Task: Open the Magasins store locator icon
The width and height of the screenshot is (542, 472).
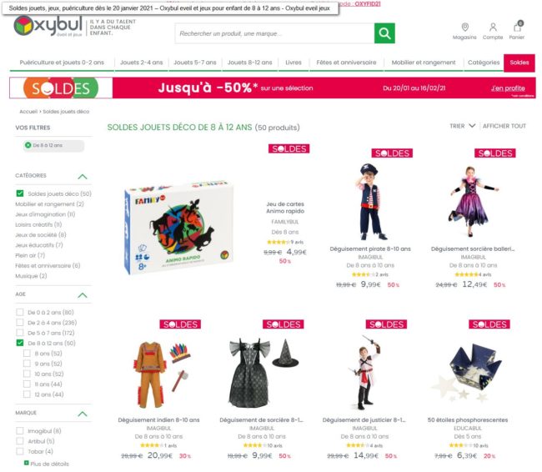Action: 465,27
